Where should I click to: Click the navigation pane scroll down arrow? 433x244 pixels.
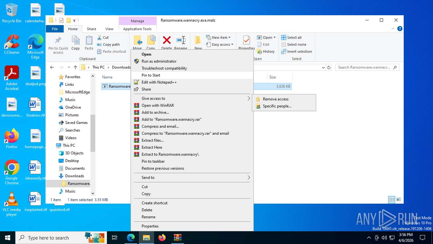click(x=93, y=193)
